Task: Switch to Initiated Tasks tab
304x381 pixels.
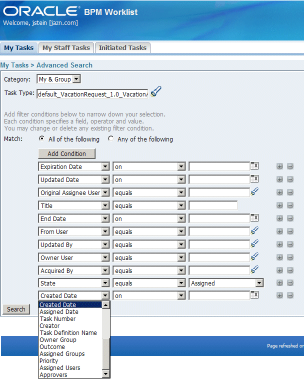Action: (122, 48)
